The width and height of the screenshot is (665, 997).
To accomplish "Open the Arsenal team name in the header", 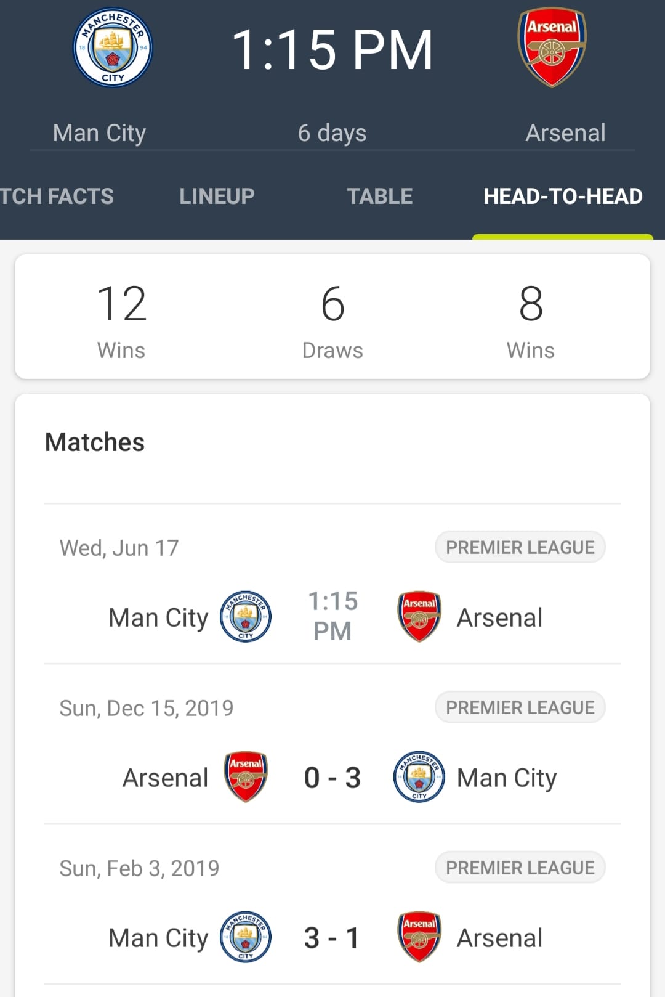I will 565,133.
